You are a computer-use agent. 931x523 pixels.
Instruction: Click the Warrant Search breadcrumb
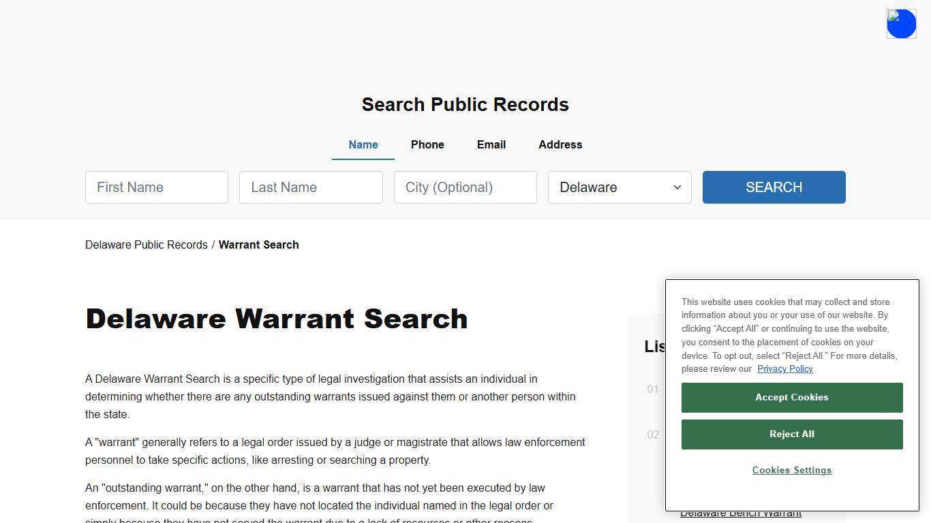[258, 244]
